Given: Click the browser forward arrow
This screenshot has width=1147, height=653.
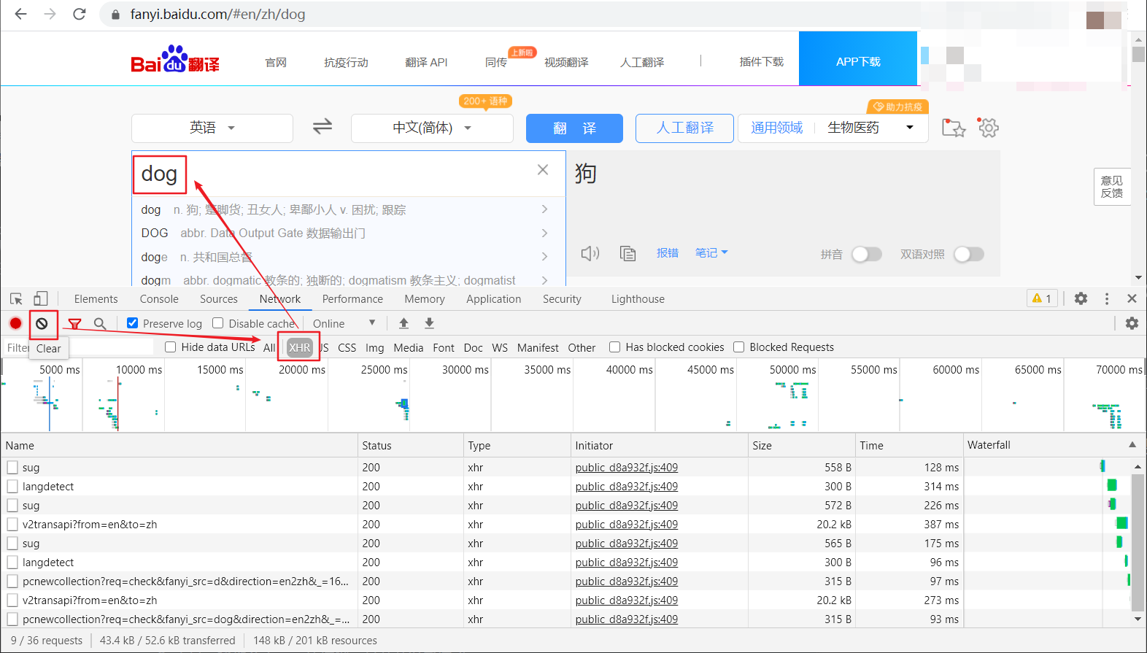Looking at the screenshot, I should pos(50,14).
